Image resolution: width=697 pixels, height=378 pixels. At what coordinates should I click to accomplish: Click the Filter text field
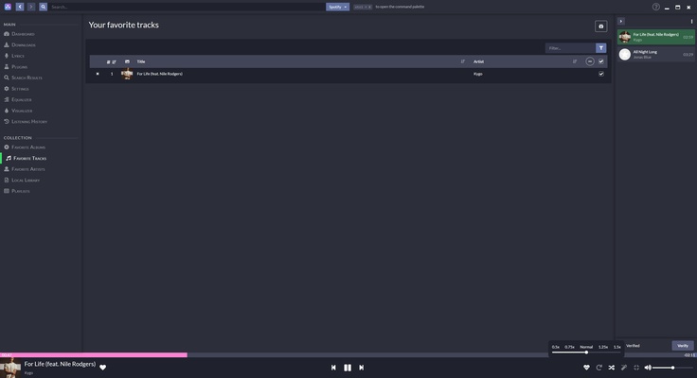570,48
